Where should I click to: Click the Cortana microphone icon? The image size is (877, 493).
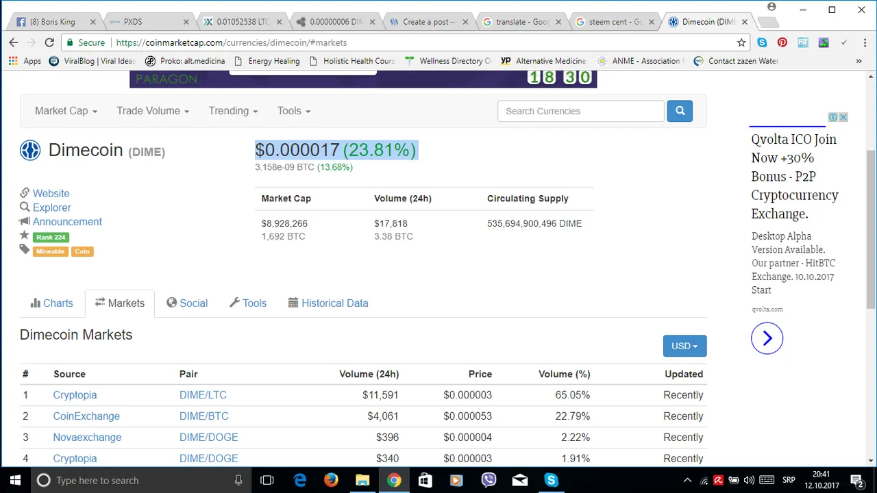point(238,480)
